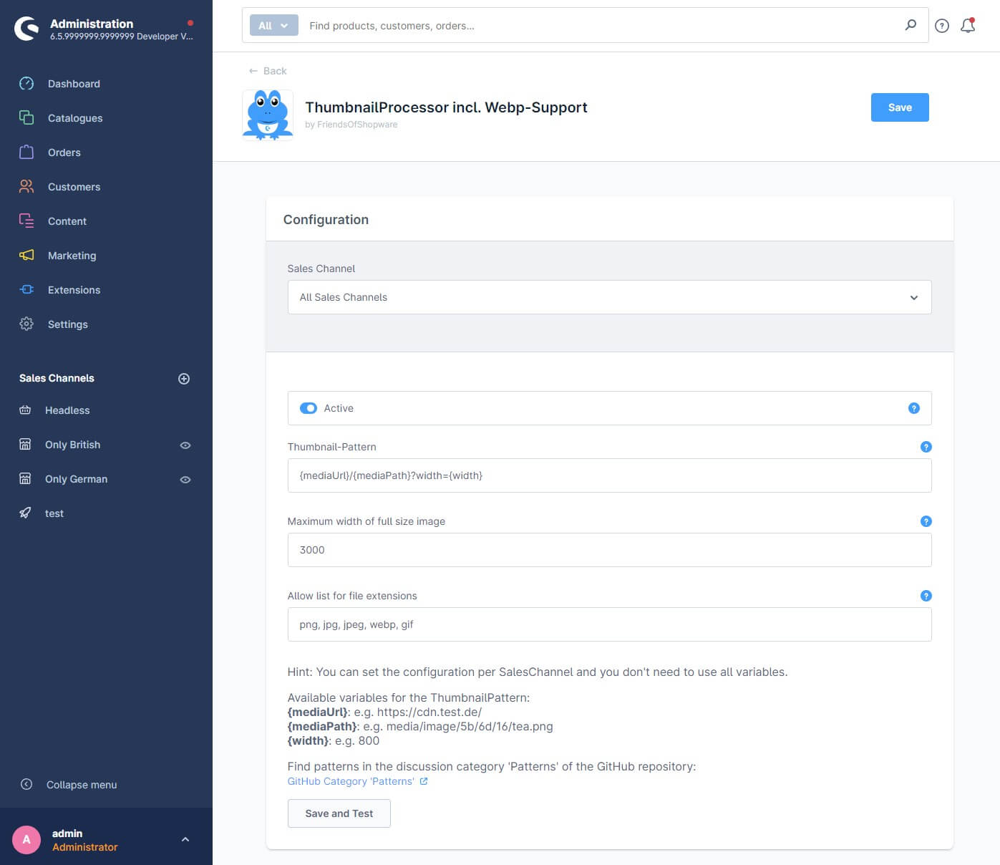
Task: Click the search magnifier icon
Action: (x=911, y=25)
